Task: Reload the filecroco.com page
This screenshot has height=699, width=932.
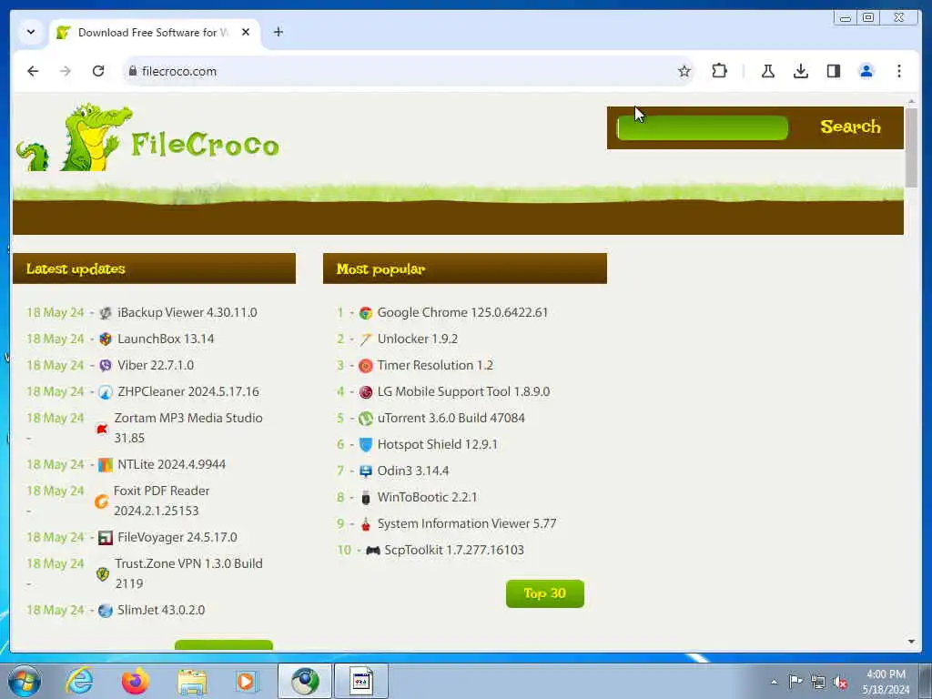Action: click(98, 71)
